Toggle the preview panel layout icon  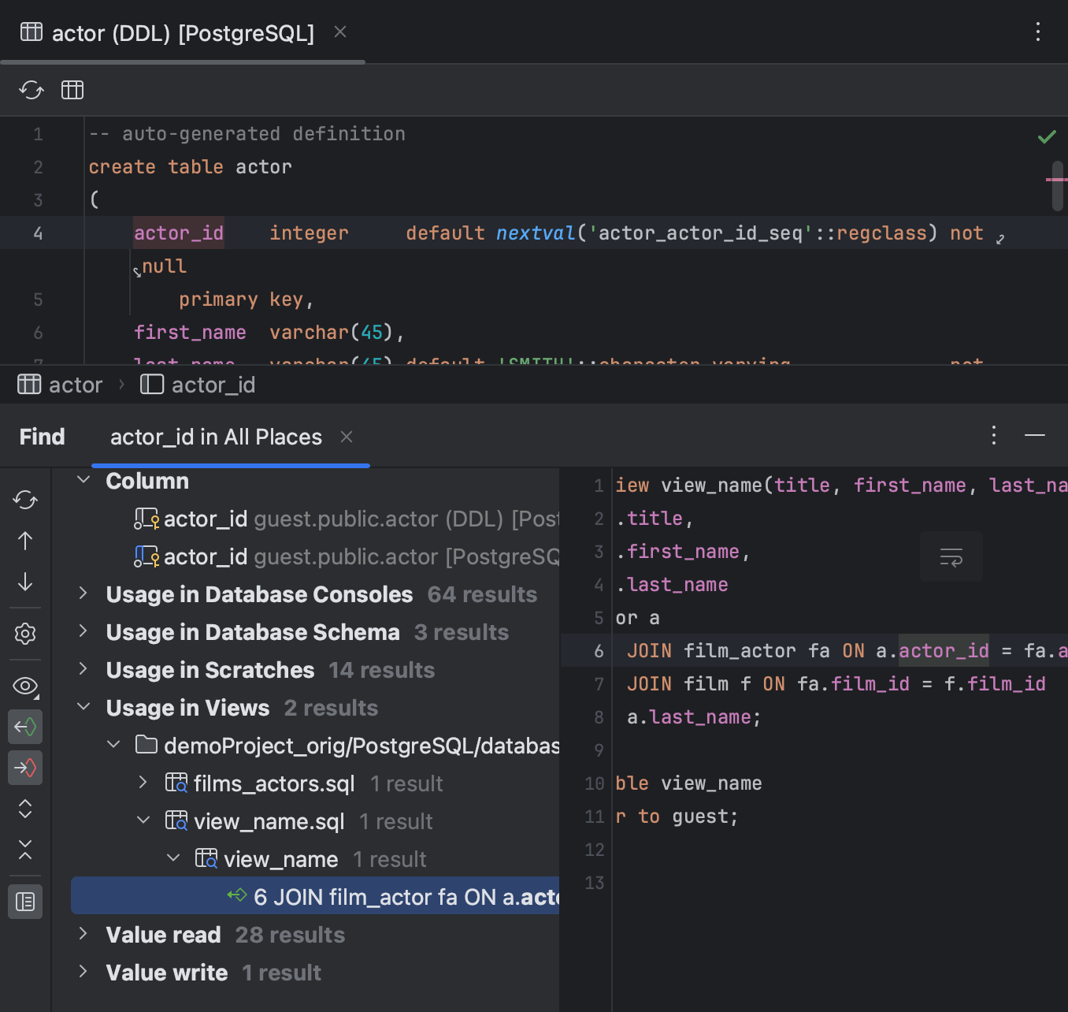(25, 902)
